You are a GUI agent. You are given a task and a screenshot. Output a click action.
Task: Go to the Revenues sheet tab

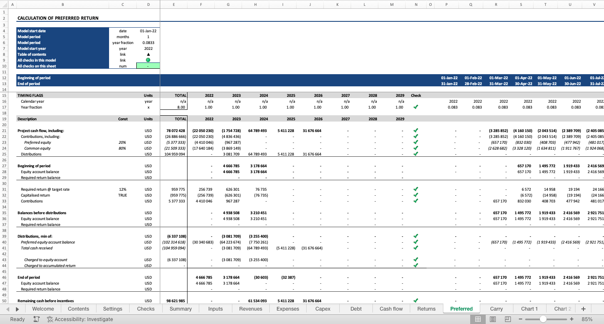point(251,309)
